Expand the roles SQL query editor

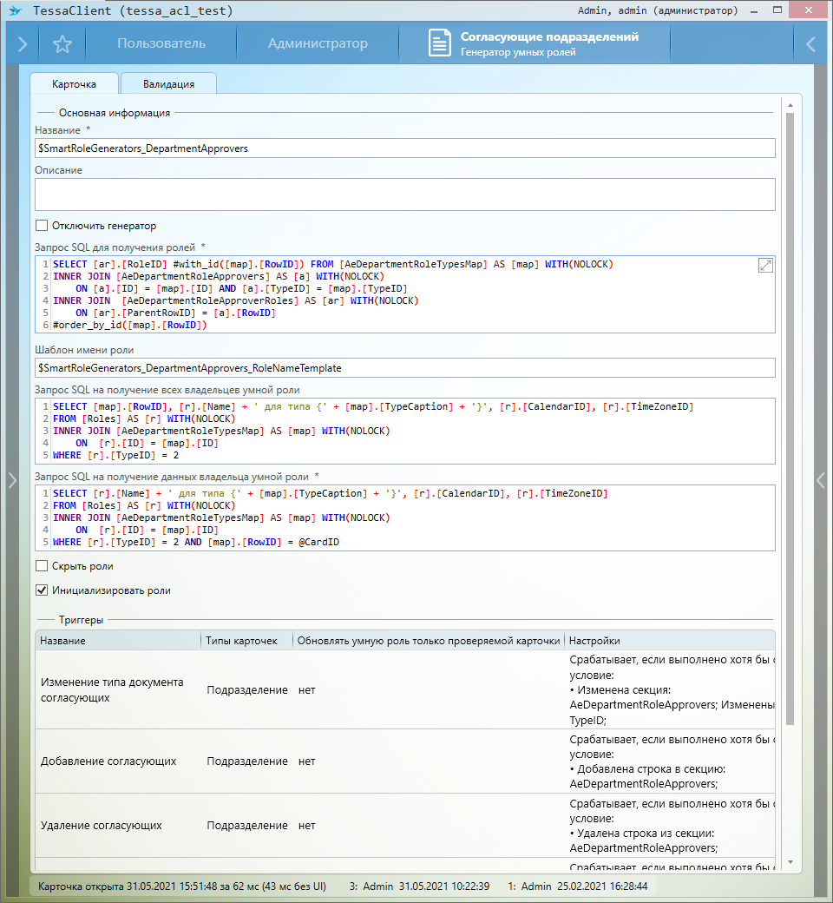tap(765, 267)
